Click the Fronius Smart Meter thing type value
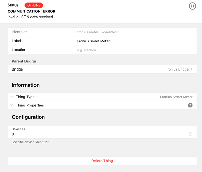The image size is (202, 172). click(x=176, y=97)
